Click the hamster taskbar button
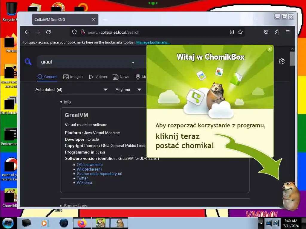Image resolution: width=306 pixels, height=229 pixels. [x=119, y=223]
